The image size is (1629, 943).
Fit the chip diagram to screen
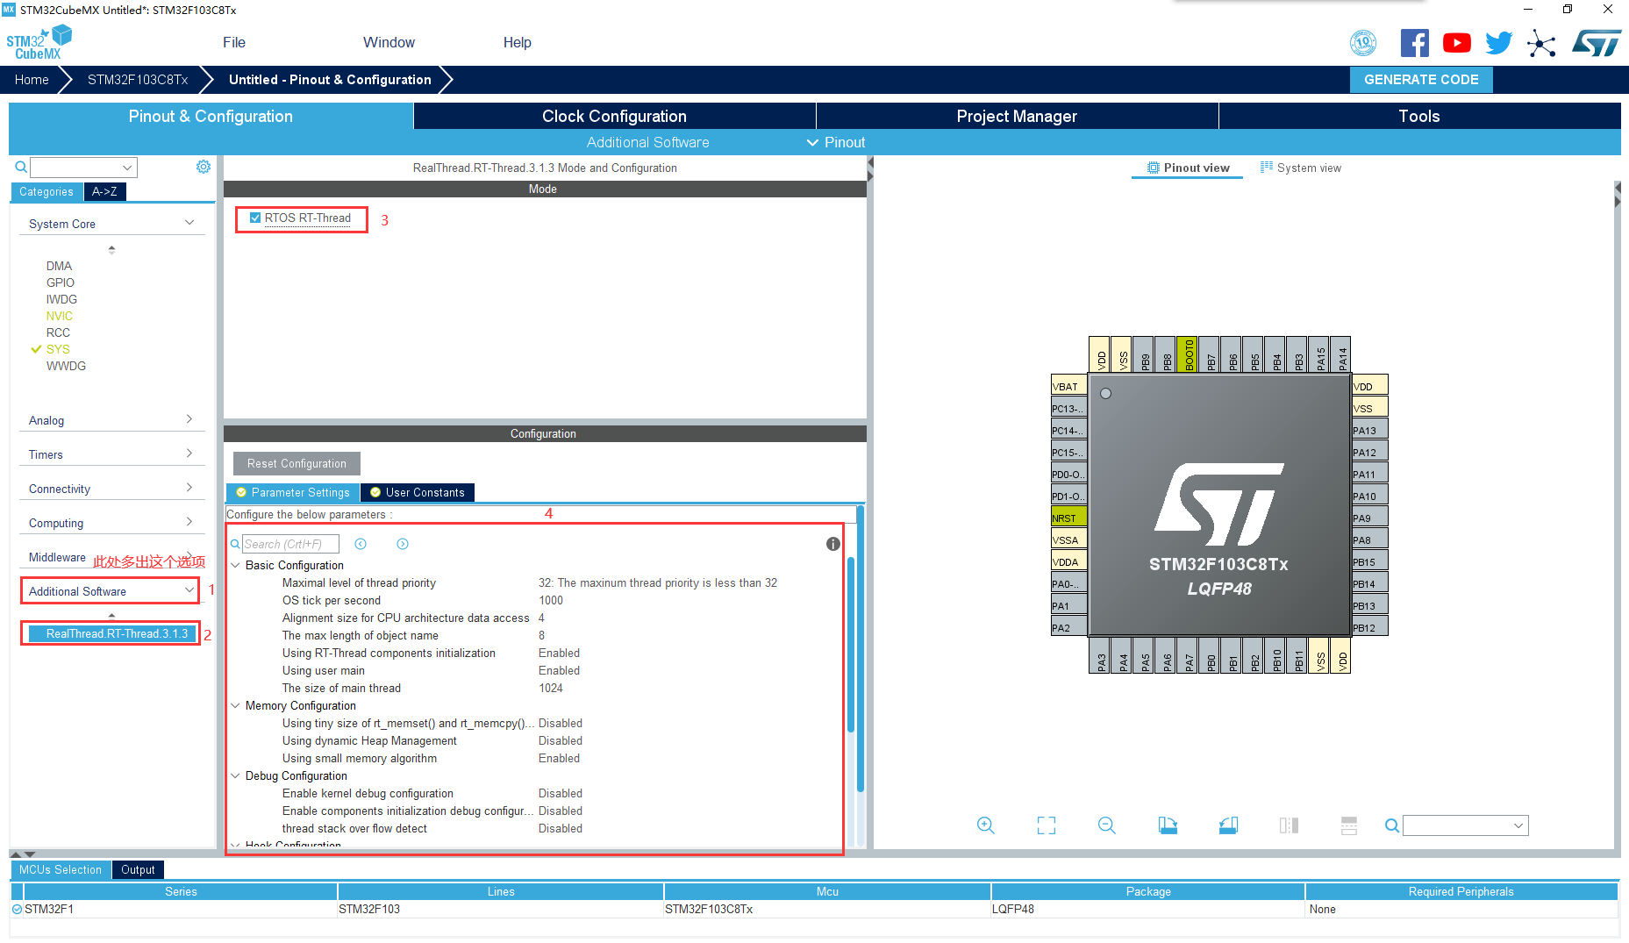[1046, 825]
